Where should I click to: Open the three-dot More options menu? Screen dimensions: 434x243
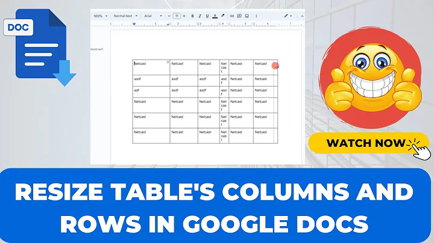[x=256, y=16]
